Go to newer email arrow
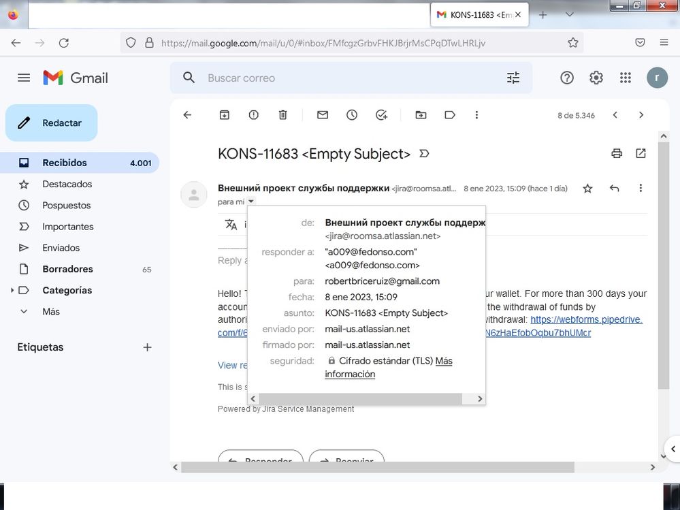The width and height of the screenshot is (680, 510). click(615, 115)
